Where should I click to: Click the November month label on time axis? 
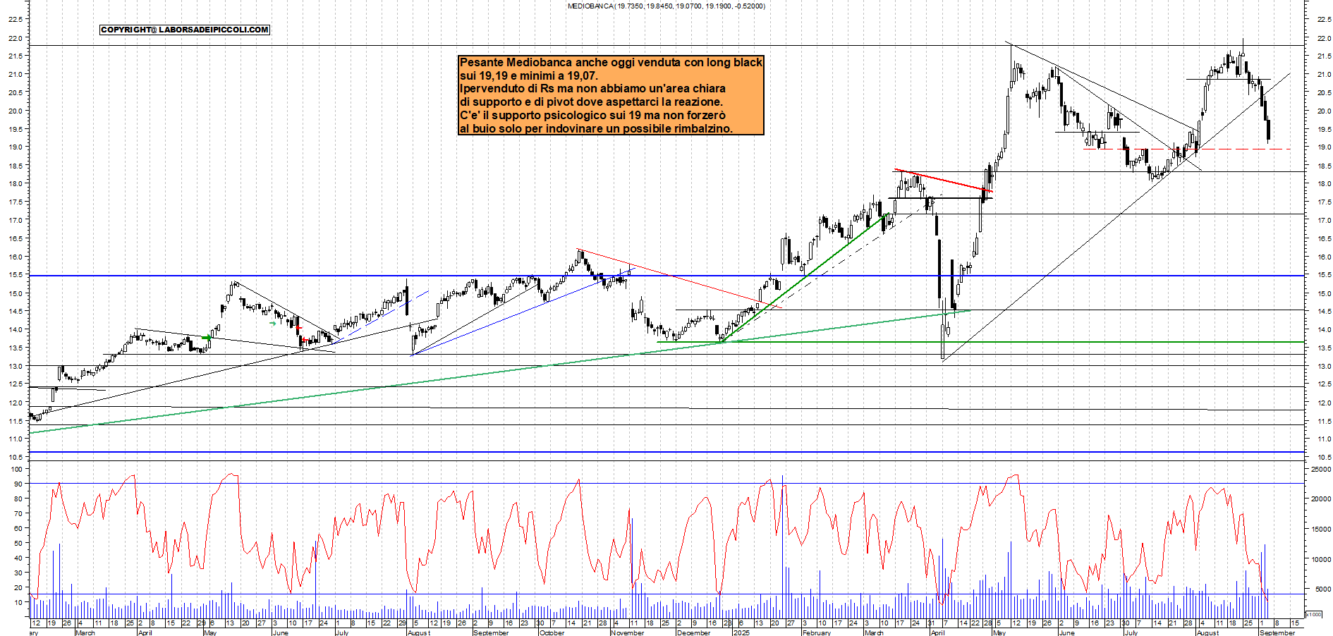[627, 632]
